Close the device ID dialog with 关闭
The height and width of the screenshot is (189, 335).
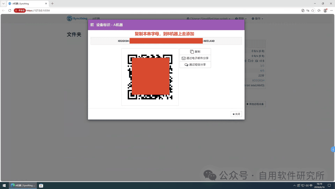pyautogui.click(x=236, y=114)
